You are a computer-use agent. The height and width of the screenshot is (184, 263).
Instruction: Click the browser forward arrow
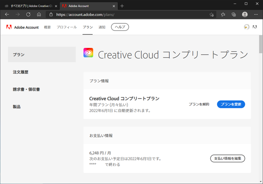point(18,15)
